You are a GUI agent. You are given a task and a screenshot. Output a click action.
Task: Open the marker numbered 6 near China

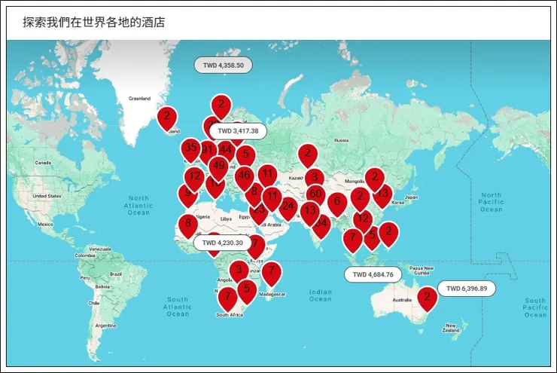coord(337,203)
